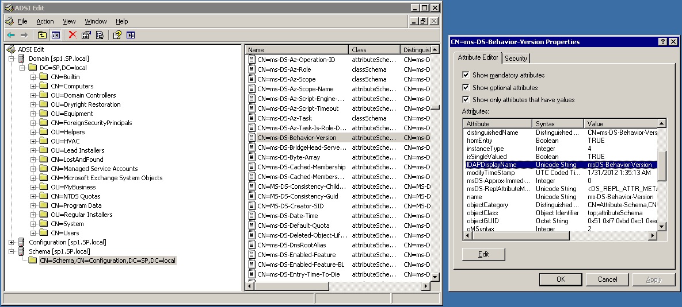Open Properties via the toolbar icon
Screen dimensions: 682x307
[86, 35]
